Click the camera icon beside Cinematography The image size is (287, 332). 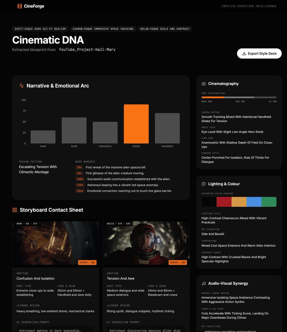coord(204,84)
